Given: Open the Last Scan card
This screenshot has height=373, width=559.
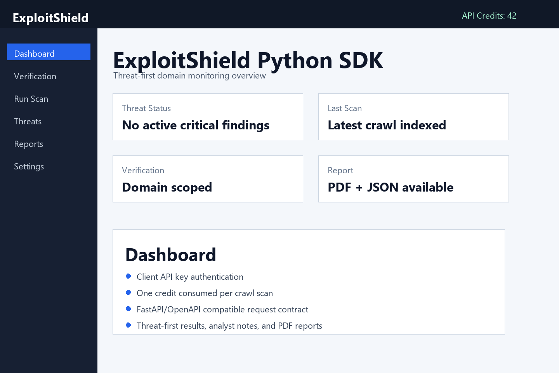Looking at the screenshot, I should (413, 117).
